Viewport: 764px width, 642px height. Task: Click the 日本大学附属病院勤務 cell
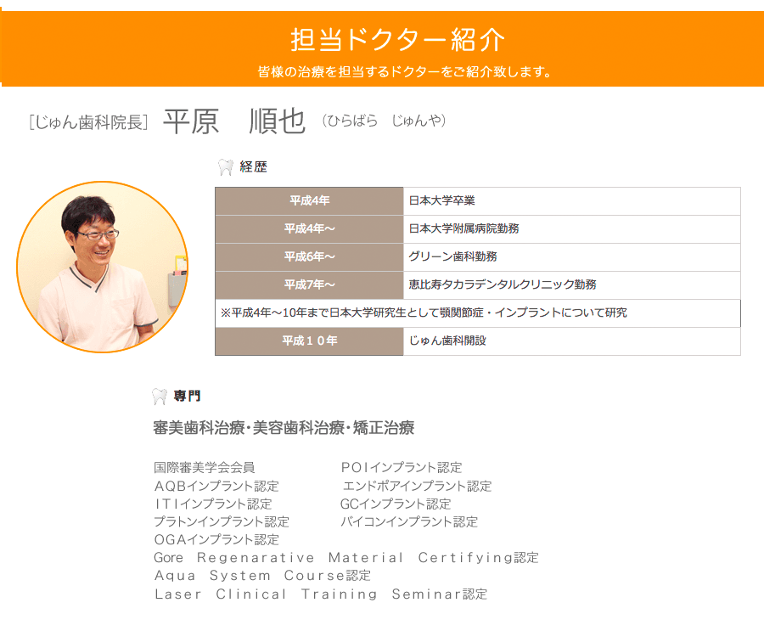coord(572,229)
